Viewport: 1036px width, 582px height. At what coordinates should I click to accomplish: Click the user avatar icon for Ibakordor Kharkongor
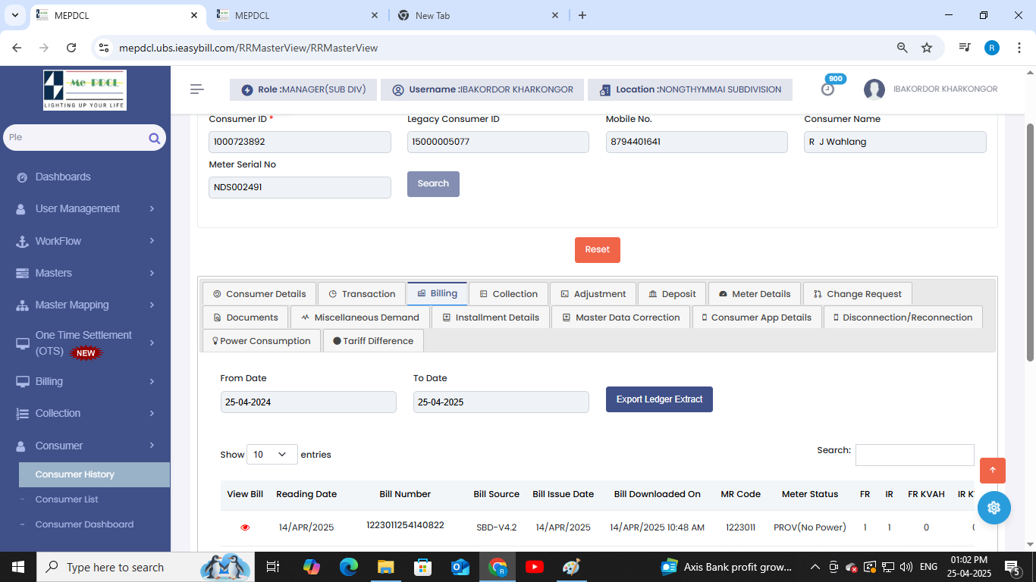(874, 89)
